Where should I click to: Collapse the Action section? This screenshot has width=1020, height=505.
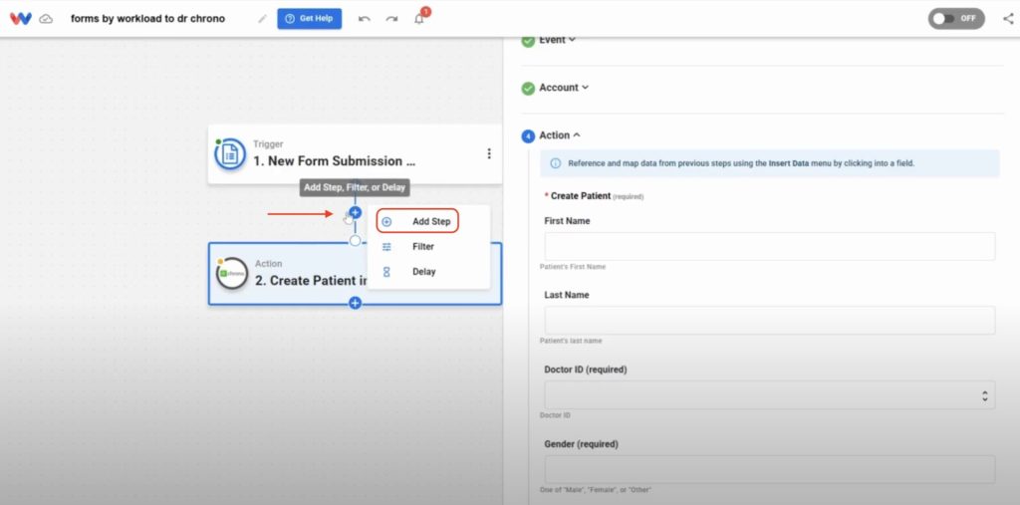[560, 135]
